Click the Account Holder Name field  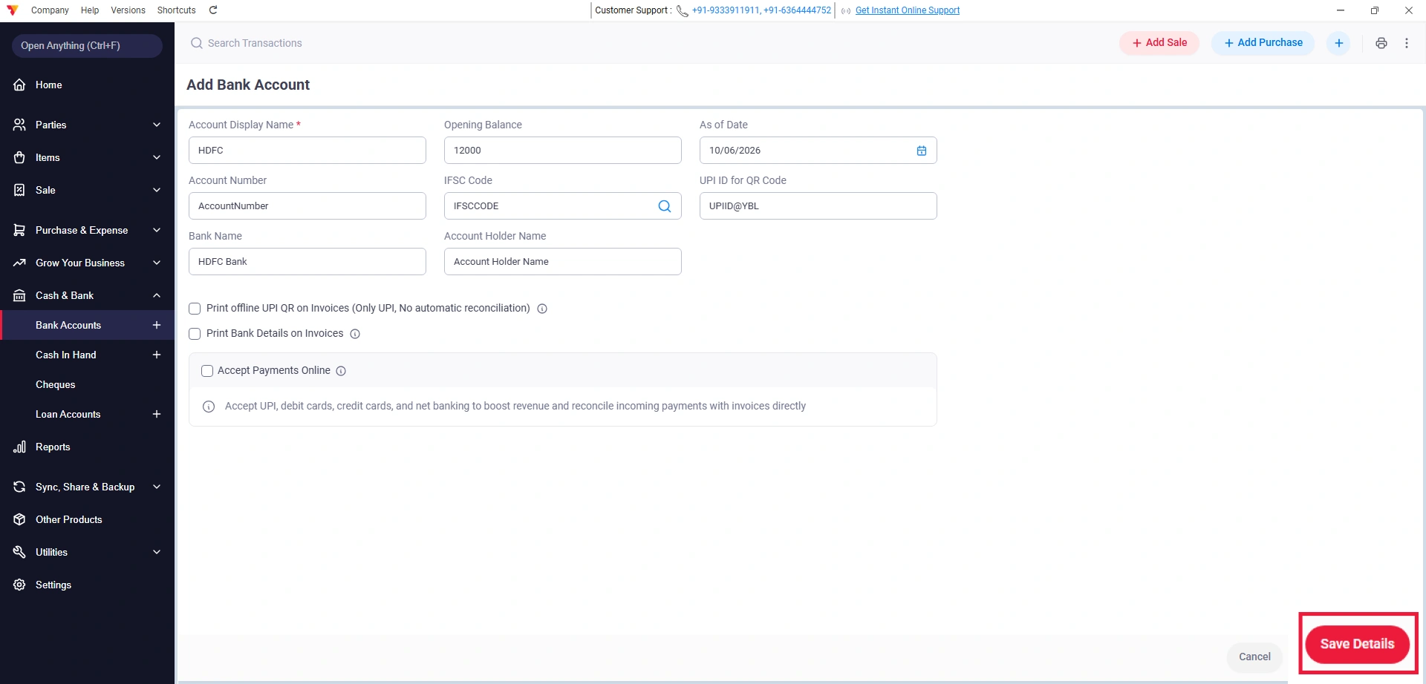pyautogui.click(x=562, y=262)
